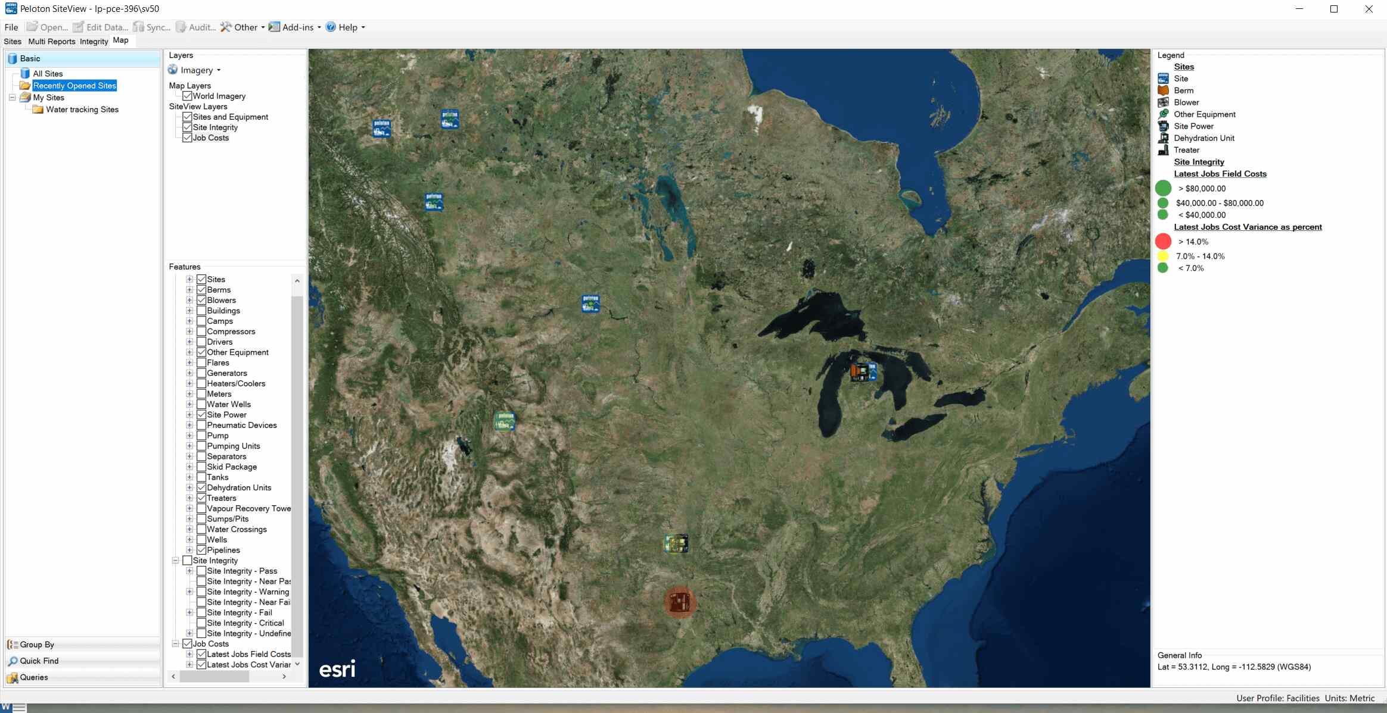Click the site marker in Colorado
This screenshot has width=1387, height=713.
505,421
